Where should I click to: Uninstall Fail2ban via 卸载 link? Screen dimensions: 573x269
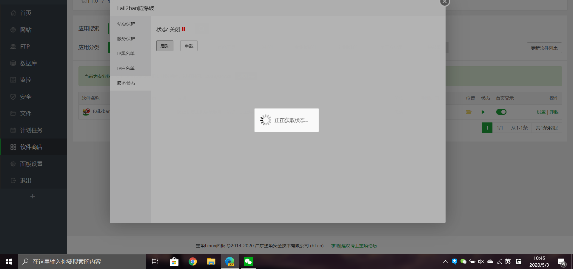point(554,112)
